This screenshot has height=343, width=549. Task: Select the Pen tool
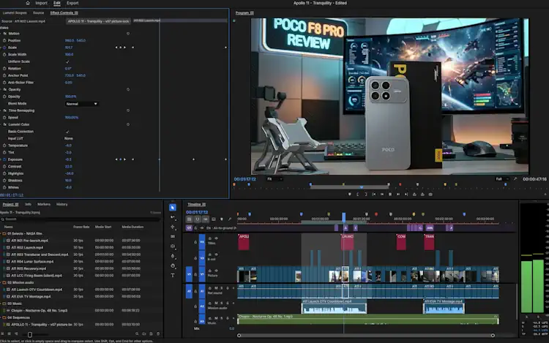click(173, 256)
